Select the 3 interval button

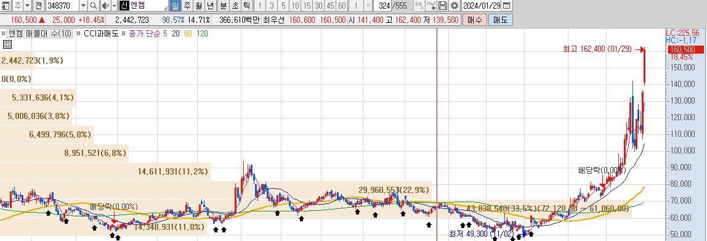click(272, 6)
